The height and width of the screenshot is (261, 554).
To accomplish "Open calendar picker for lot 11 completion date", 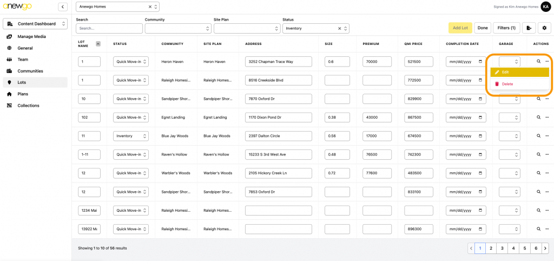I will click(x=480, y=136).
